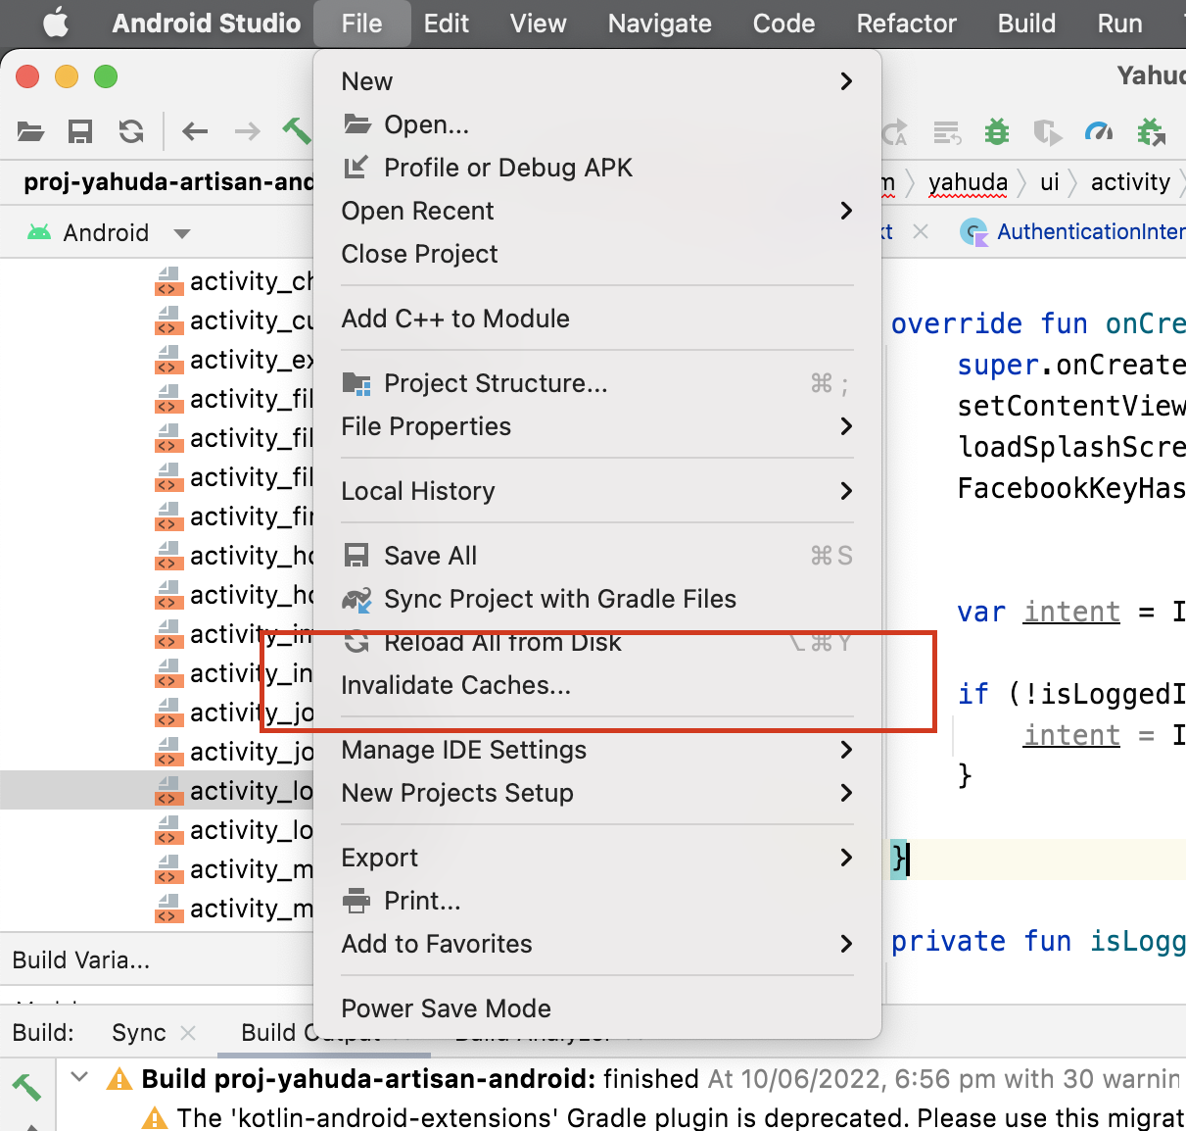Click the Android Studio app menu
The height and width of the screenshot is (1131, 1186).
206,24
